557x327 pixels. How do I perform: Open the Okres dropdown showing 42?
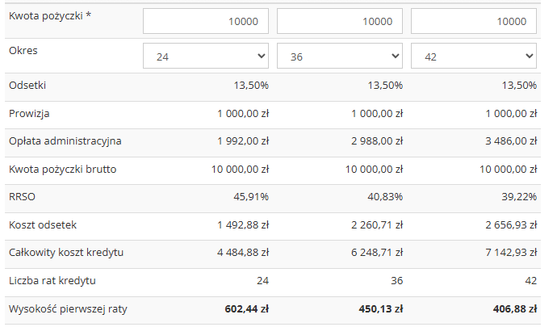click(x=474, y=56)
